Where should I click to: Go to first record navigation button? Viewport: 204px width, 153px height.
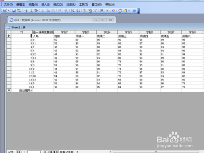coord(19,152)
